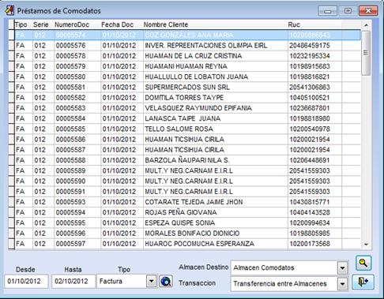Select row DOMITILA TORRES TAYPE
This screenshot has height=299, width=384.
pos(187,98)
